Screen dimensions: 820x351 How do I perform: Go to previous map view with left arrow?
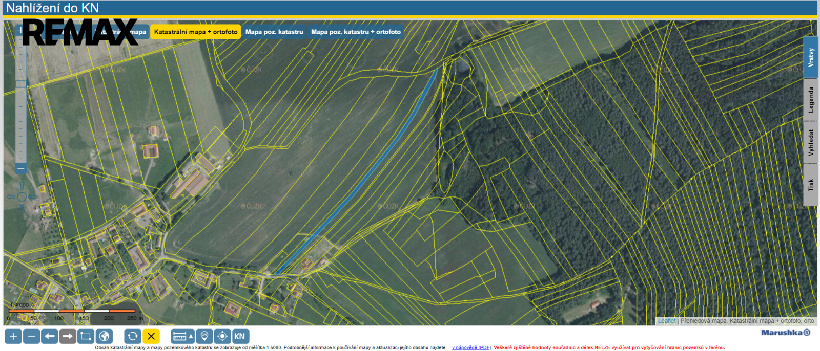point(50,336)
